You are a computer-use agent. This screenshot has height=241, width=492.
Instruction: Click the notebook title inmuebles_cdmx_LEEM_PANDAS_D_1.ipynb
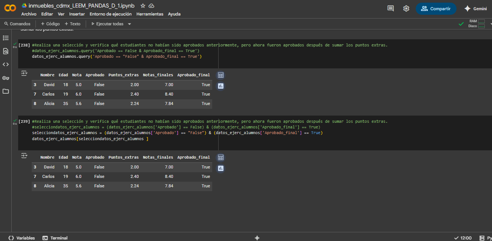pyautogui.click(x=82, y=6)
